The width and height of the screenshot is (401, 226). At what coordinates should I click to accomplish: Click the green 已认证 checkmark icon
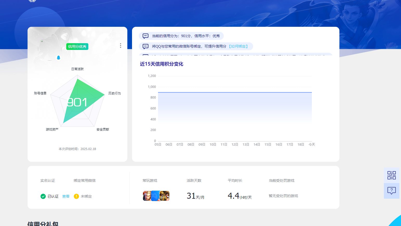(x=43, y=196)
